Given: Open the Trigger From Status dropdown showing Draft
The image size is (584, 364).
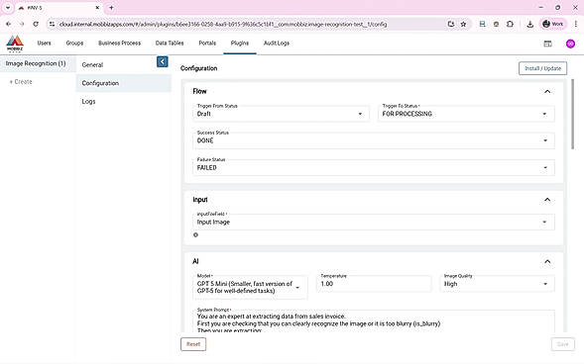Looking at the screenshot, I should click(x=281, y=114).
